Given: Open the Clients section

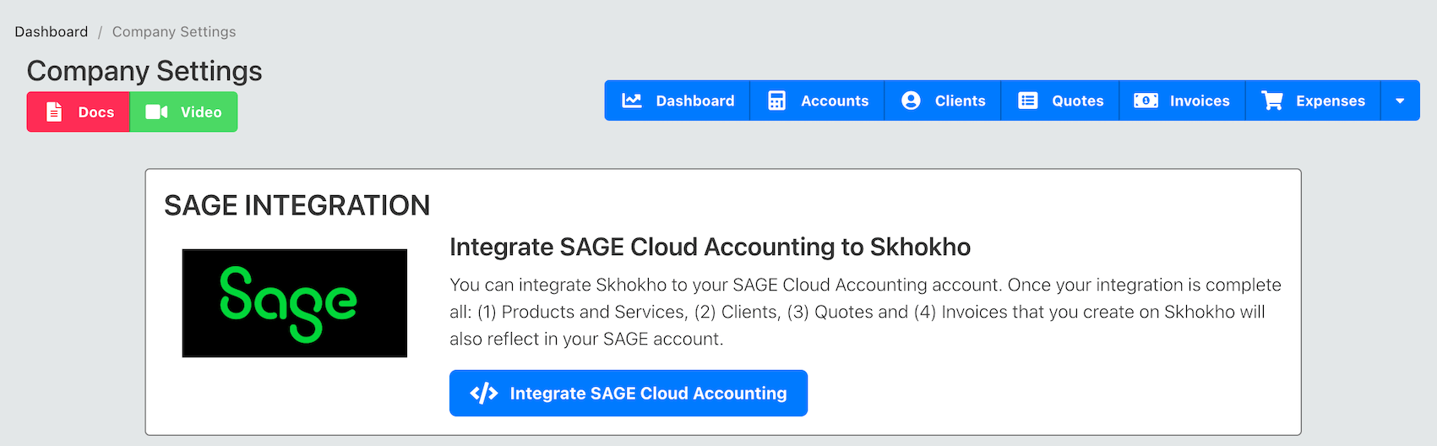Looking at the screenshot, I should pos(943,101).
